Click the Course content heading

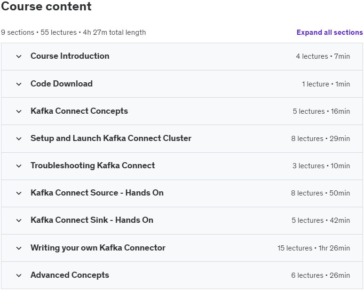46,6
